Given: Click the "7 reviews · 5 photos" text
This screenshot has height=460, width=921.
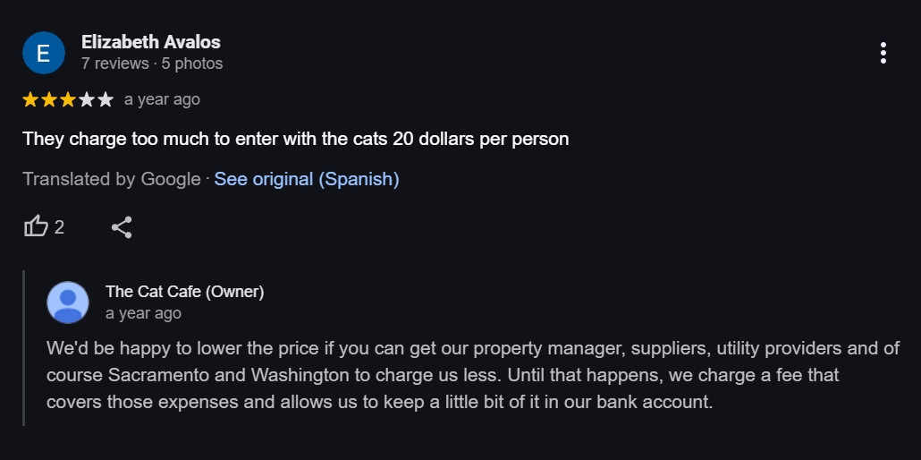Looking at the screenshot, I should click(x=152, y=64).
